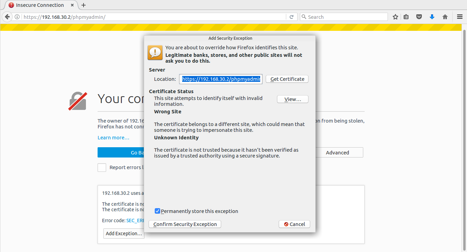467x252 pixels.
Task: Open the downloads arrow icon
Action: [x=432, y=17]
